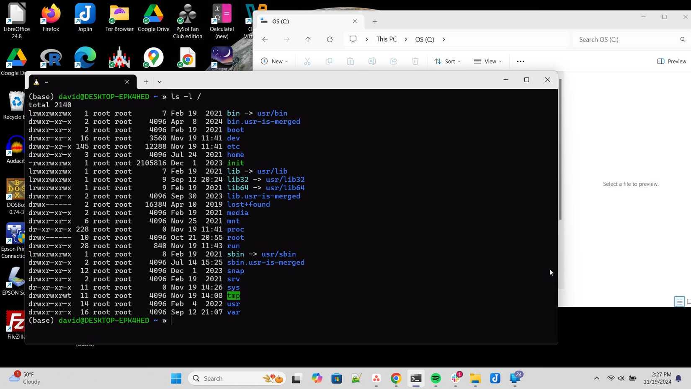Screen dimensions: 691x389
Task: Toggle the Preview pane
Action: coord(672,61)
